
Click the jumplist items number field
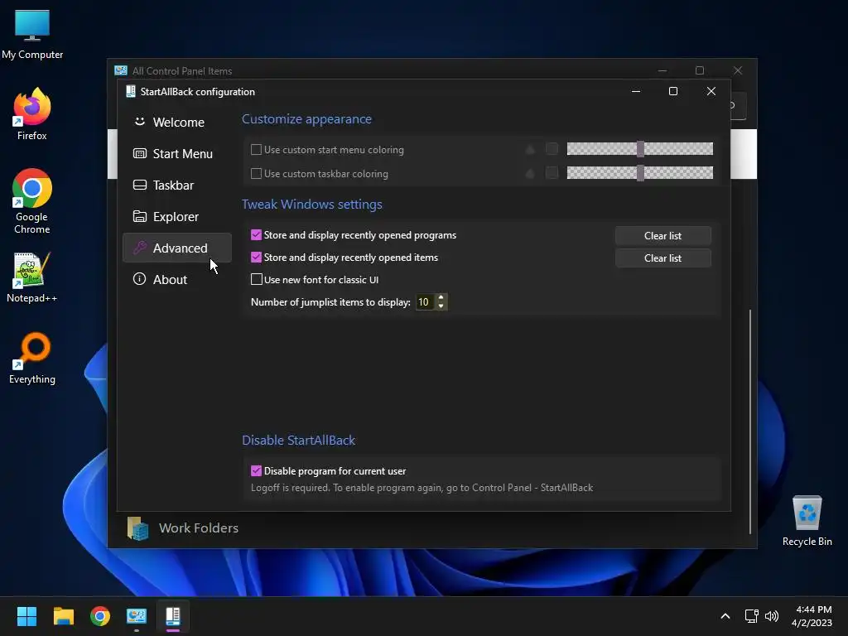coord(425,301)
